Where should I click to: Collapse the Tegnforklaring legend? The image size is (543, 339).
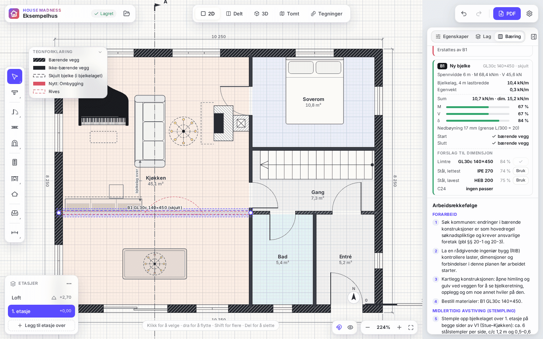100,52
